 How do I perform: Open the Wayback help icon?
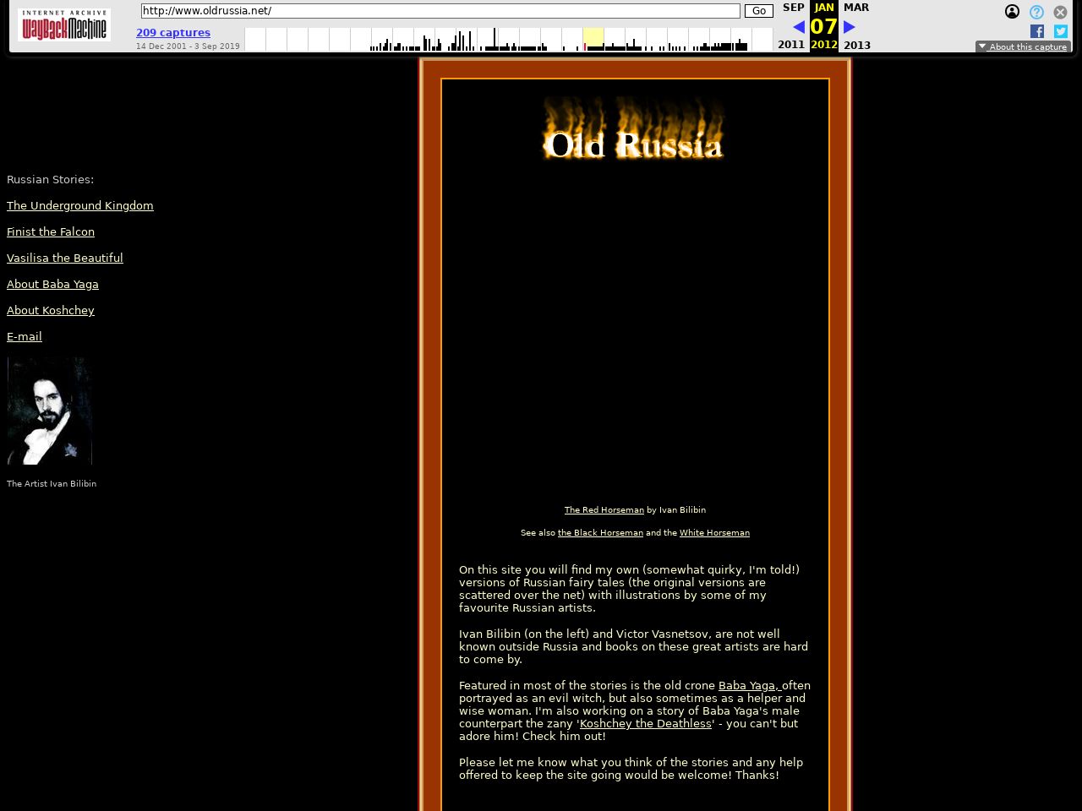(1036, 12)
